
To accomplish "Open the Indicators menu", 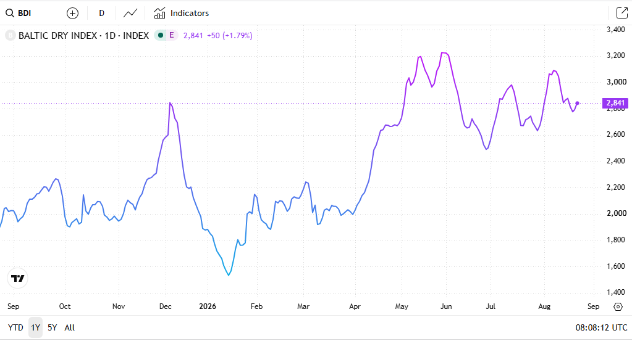I will (x=182, y=14).
